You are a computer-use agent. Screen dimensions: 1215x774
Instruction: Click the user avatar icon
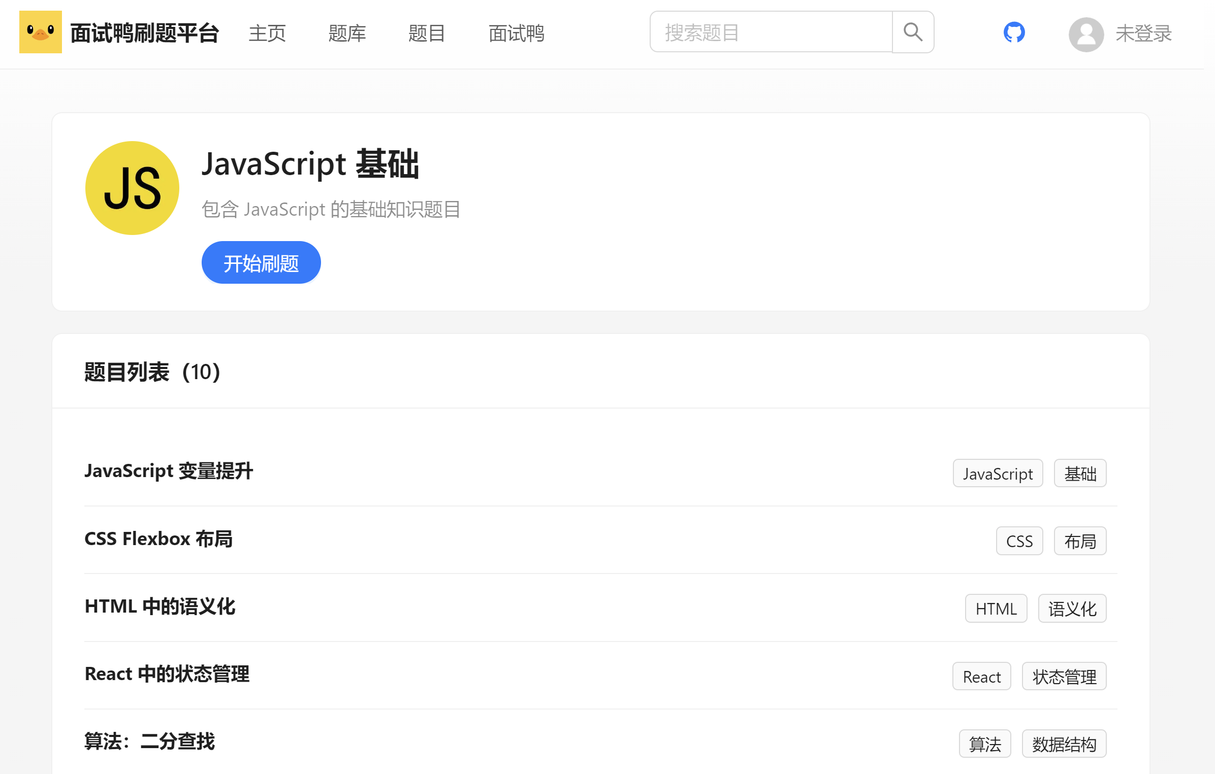pyautogui.click(x=1085, y=34)
